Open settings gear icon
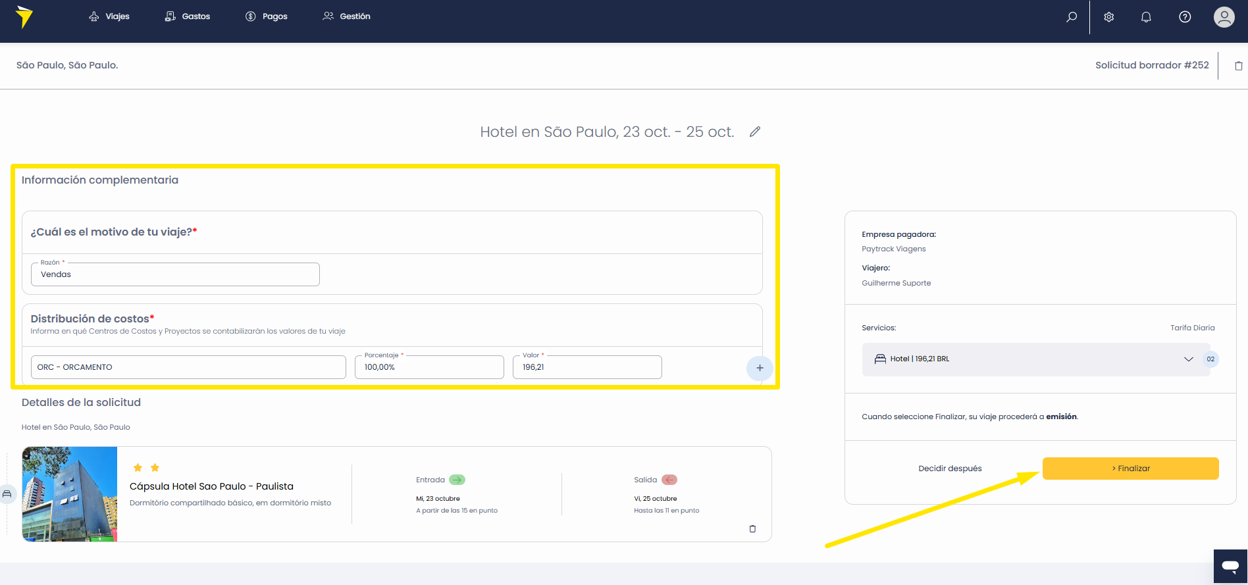Screen dimensions: 1248x585 (1109, 17)
